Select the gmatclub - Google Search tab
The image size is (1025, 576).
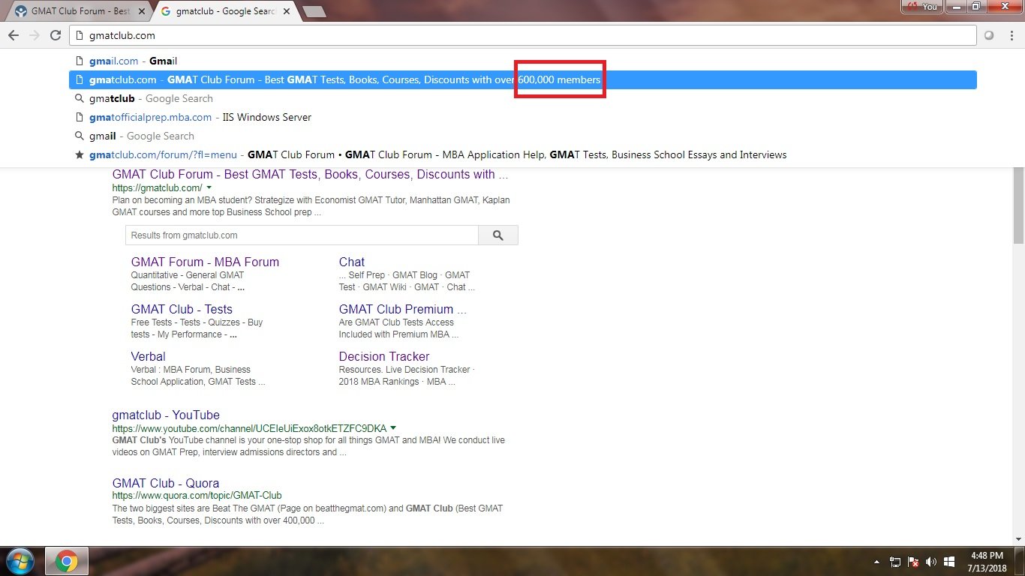coord(224,11)
